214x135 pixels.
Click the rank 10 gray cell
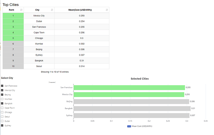[13, 66]
